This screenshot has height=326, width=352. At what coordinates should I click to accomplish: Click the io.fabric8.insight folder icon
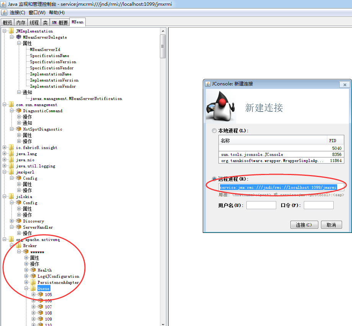[11, 147]
